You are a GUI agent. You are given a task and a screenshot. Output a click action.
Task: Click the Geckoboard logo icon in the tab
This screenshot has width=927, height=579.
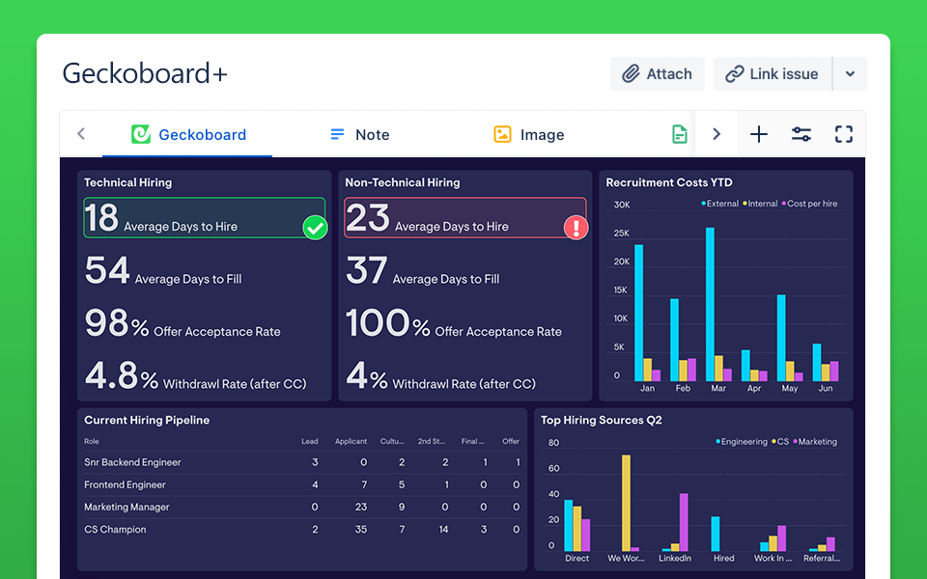(x=141, y=134)
